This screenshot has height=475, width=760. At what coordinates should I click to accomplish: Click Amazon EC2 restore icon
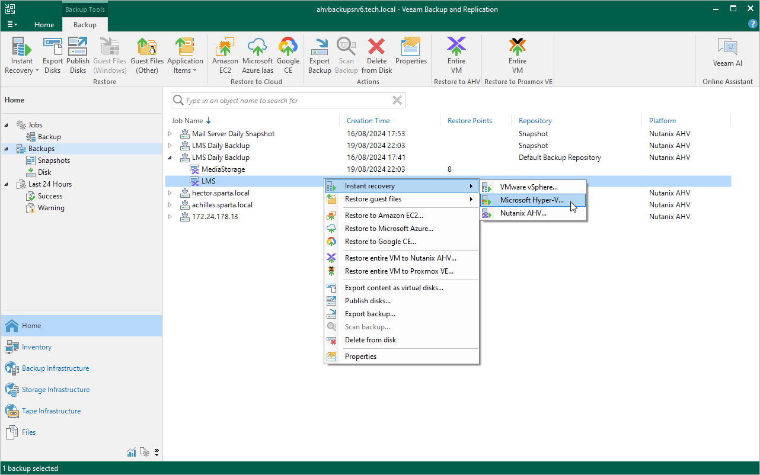pos(225,56)
